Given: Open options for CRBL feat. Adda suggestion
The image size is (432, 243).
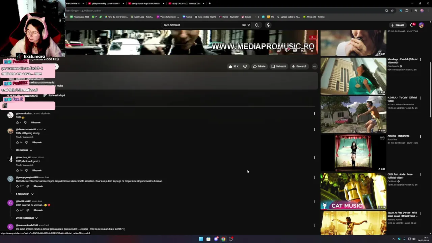Looking at the screenshot, I should (x=420, y=175).
